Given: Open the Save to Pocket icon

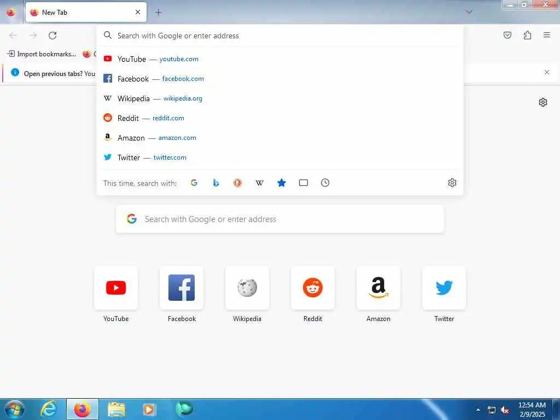Looking at the screenshot, I should coord(507,35).
